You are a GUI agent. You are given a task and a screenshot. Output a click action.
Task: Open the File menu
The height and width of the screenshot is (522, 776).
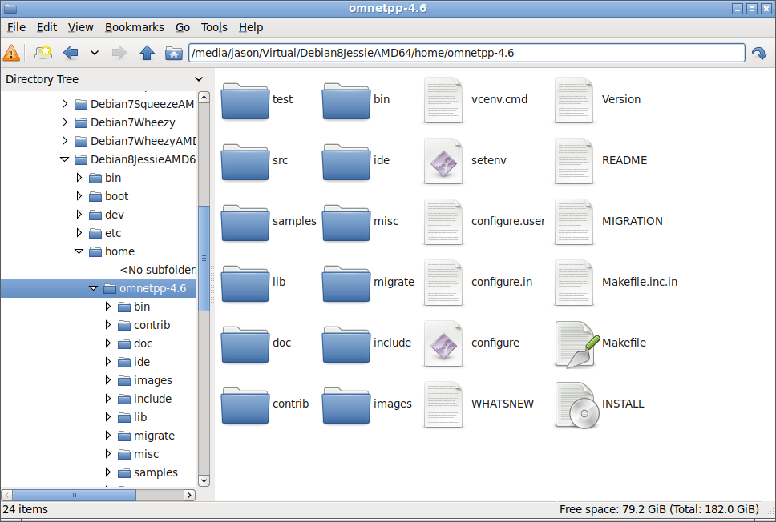16,27
